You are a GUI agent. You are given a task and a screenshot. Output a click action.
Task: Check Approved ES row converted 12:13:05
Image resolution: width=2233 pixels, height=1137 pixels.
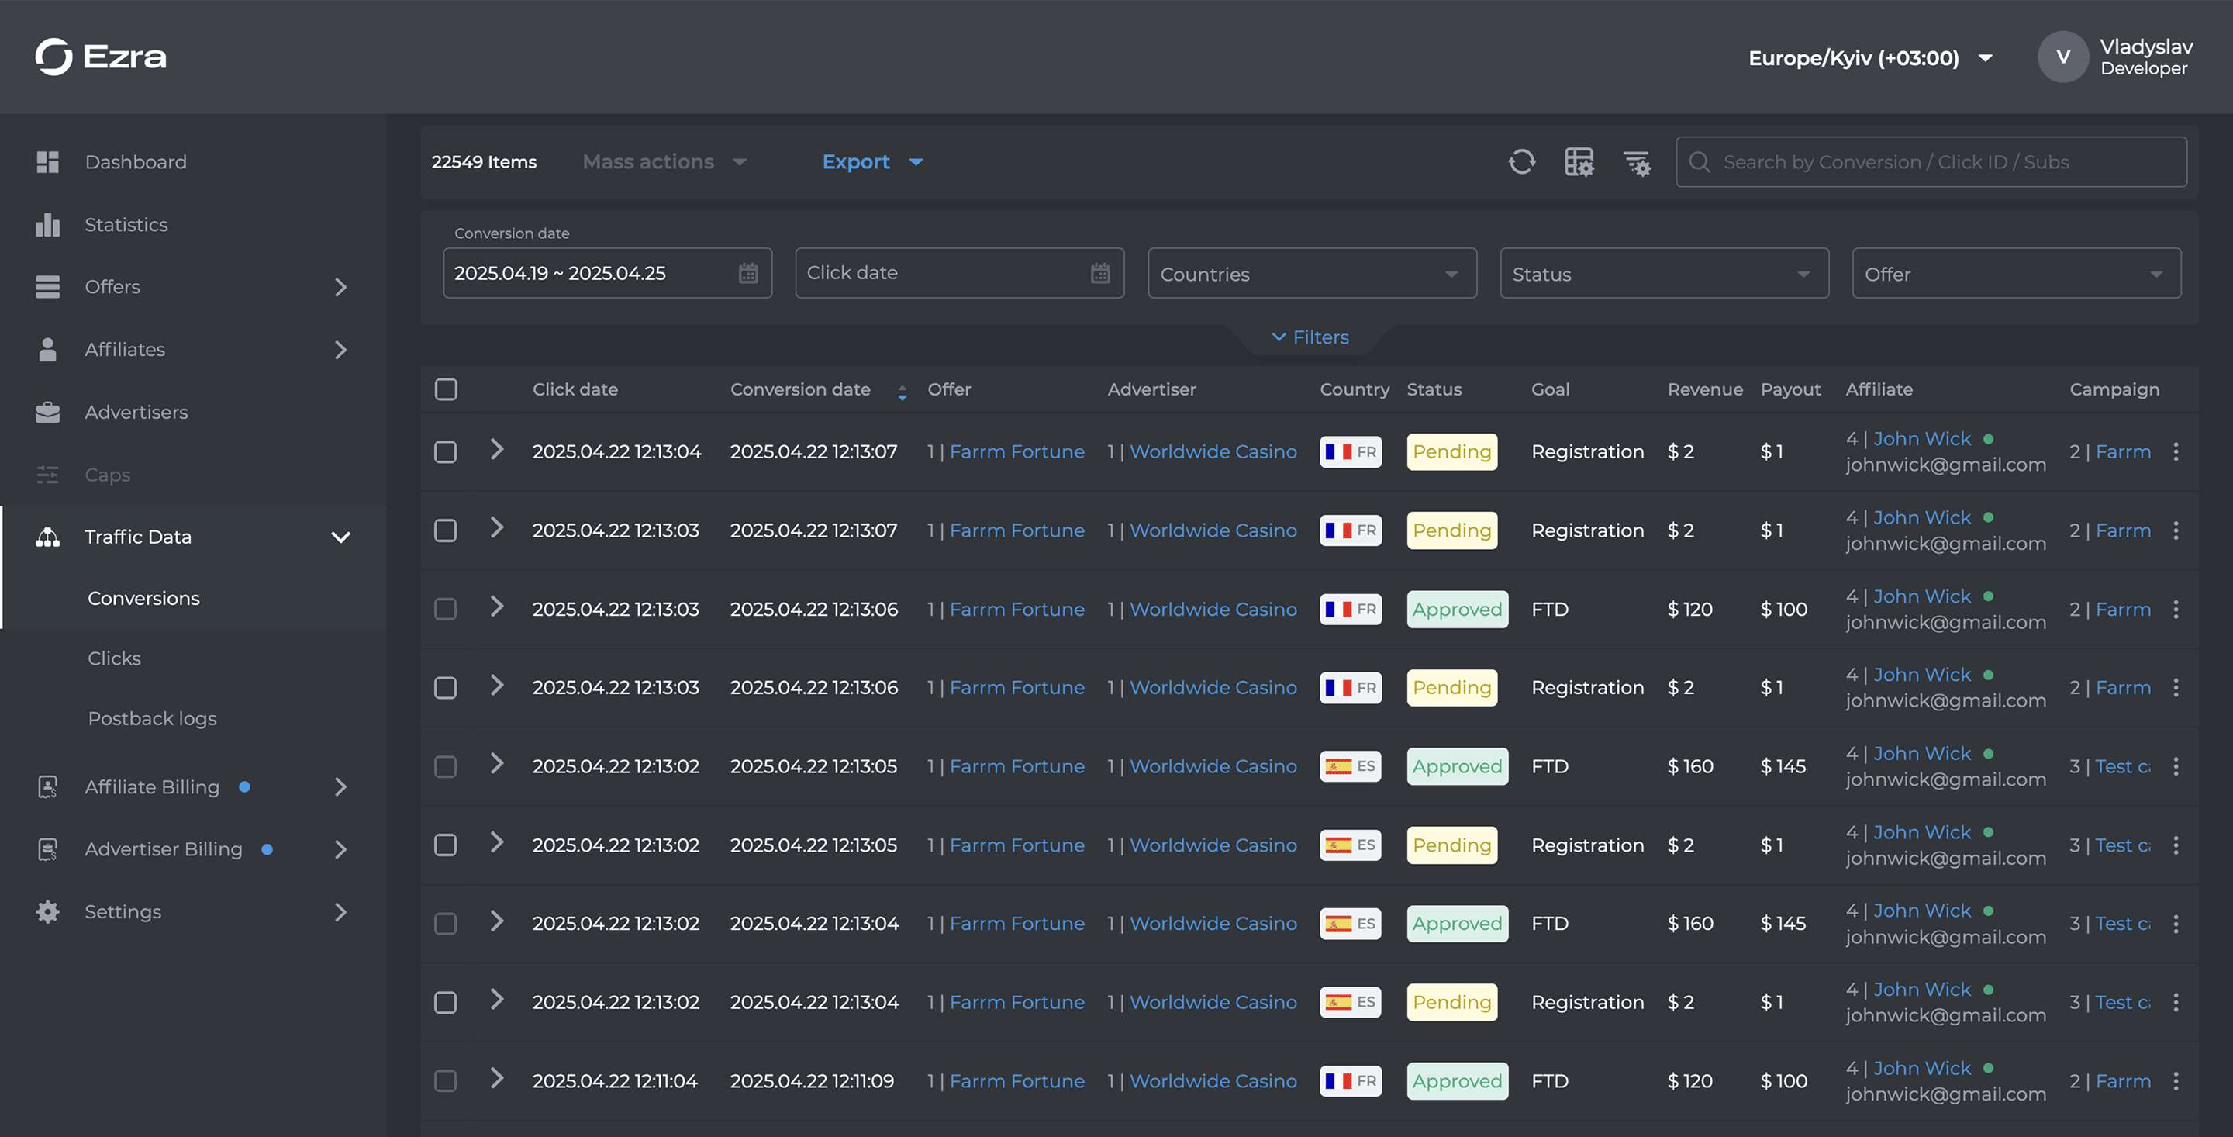coord(446,767)
